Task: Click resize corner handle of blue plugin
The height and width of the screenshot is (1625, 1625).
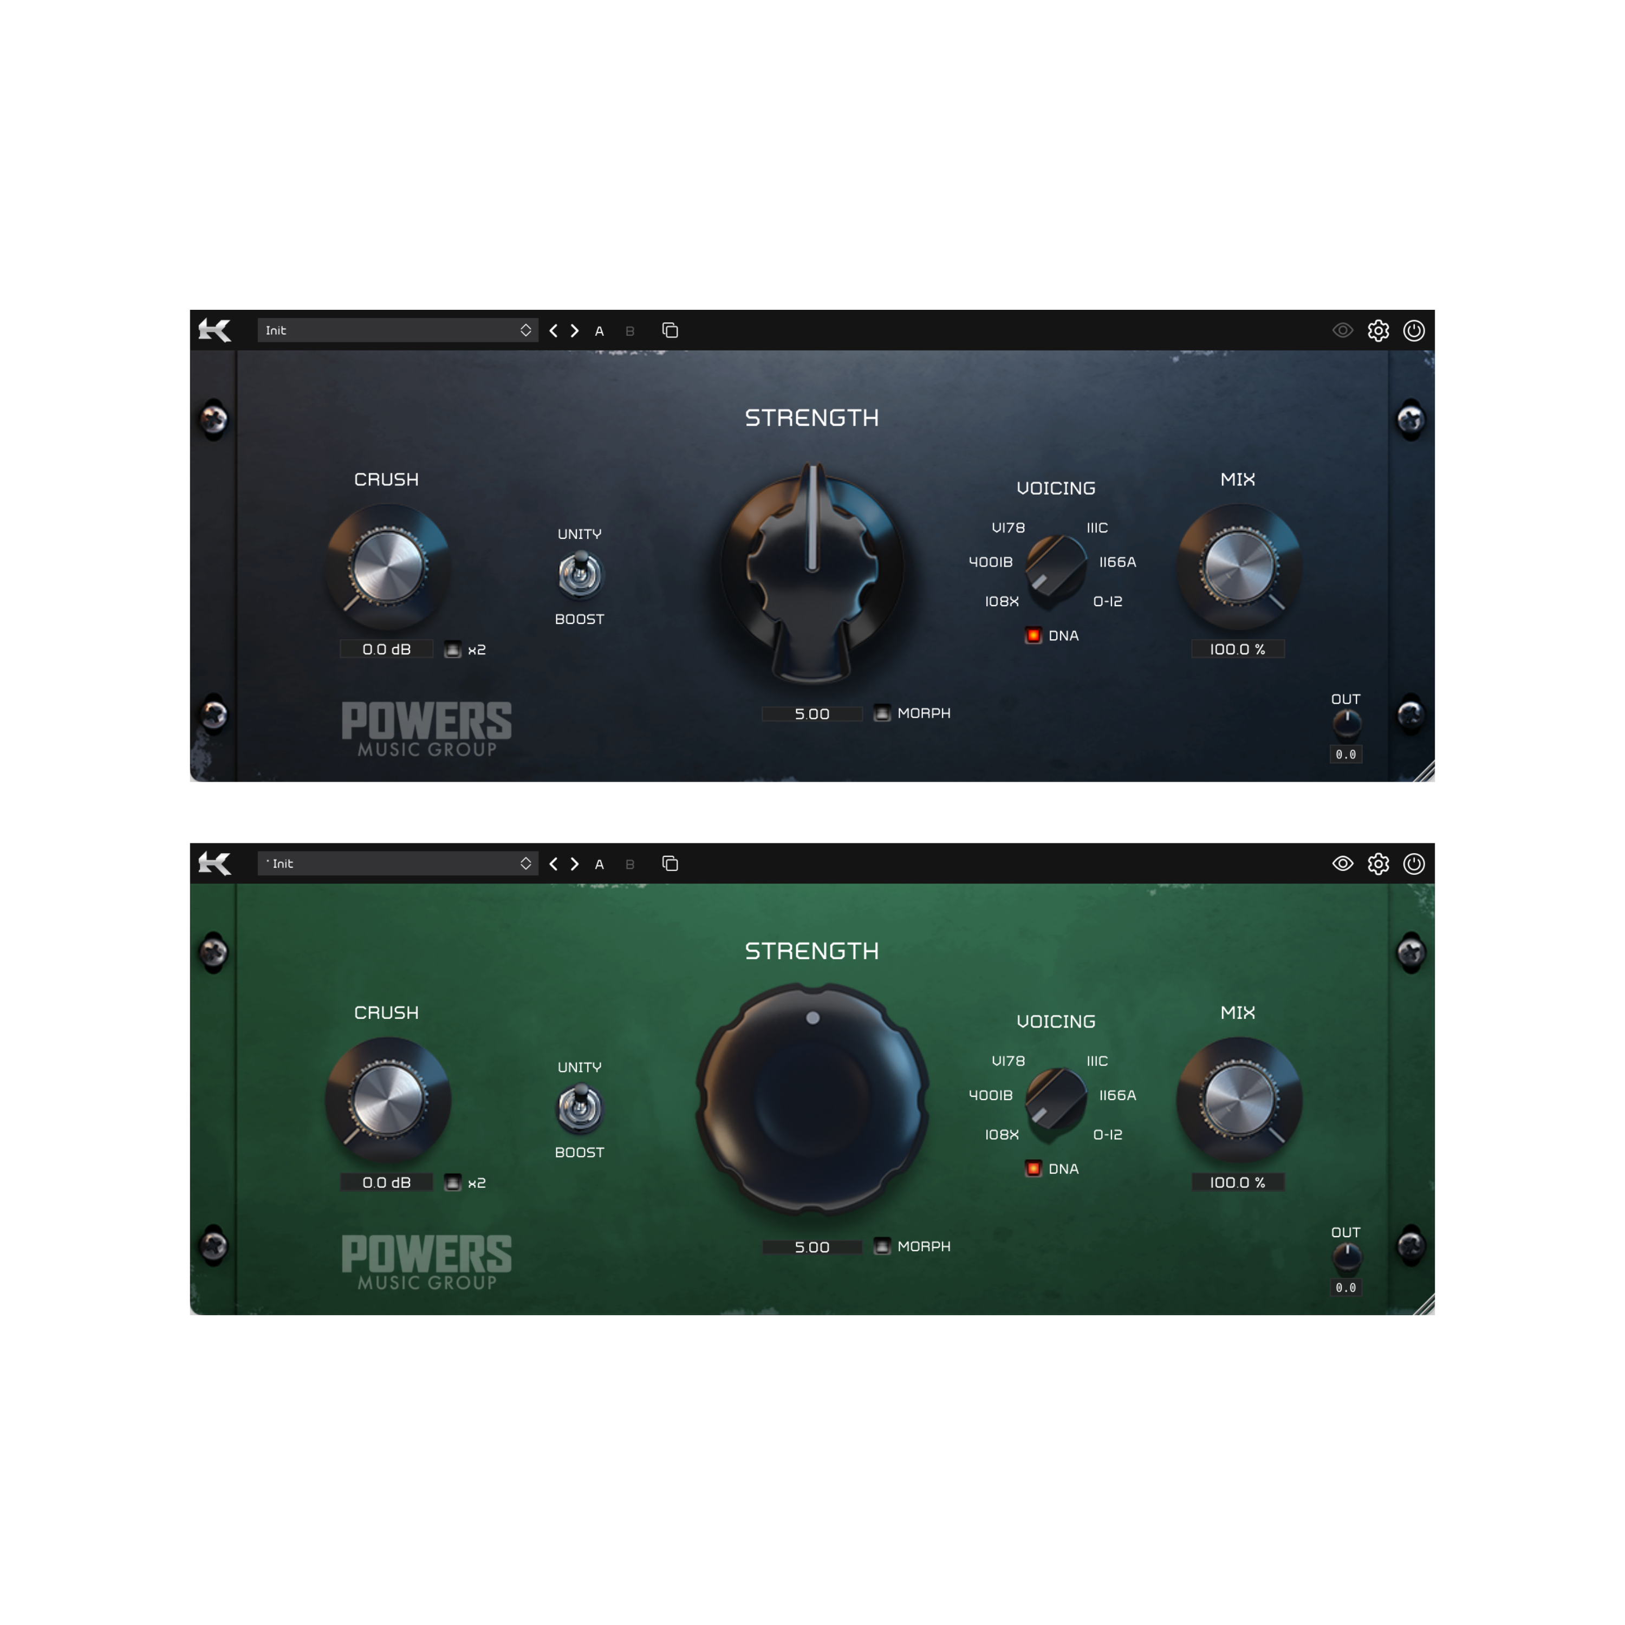Action: (1425, 772)
